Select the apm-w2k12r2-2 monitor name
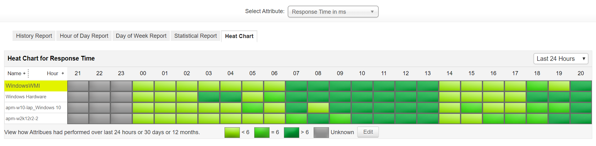The image size is (596, 146). click(22, 119)
